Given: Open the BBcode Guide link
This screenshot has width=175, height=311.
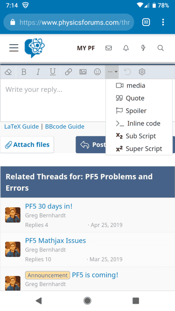Looking at the screenshot, I should 65,127.
